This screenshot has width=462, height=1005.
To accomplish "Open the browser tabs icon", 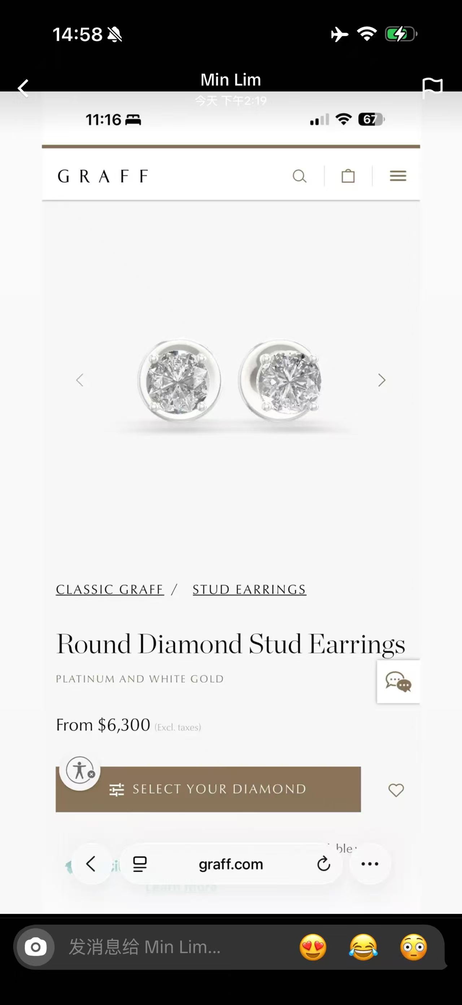I will tap(140, 864).
